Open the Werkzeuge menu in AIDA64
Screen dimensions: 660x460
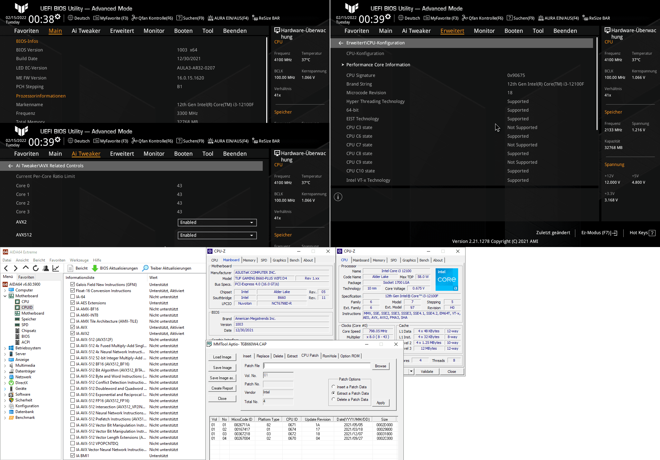(x=79, y=260)
